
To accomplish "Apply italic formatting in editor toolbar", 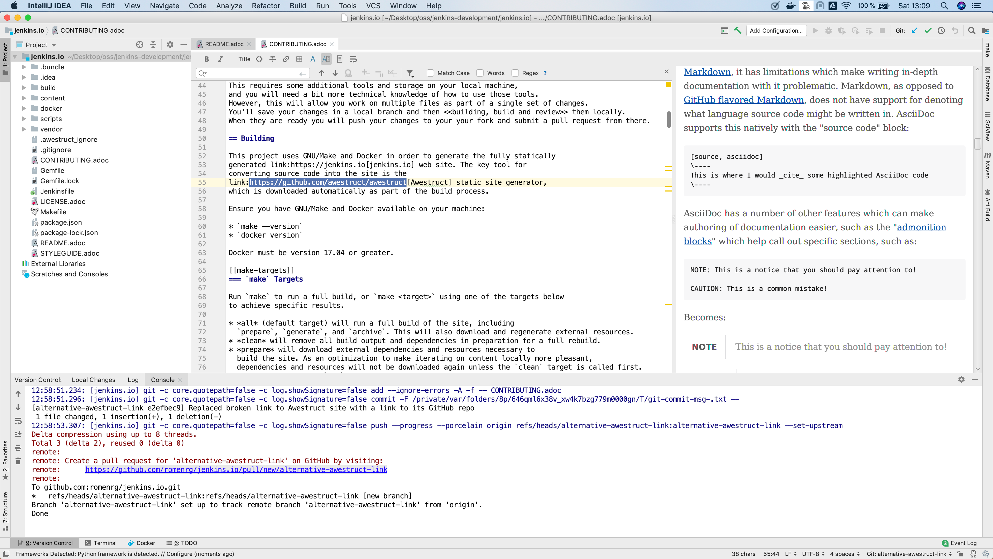I will 221,59.
